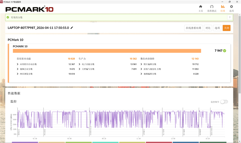
Task: Open the 选项 gear tab
Action: click(231, 9)
